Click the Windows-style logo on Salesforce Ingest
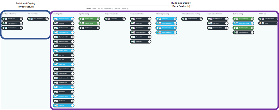Viewport: 279px width, 110px height. click(57, 96)
